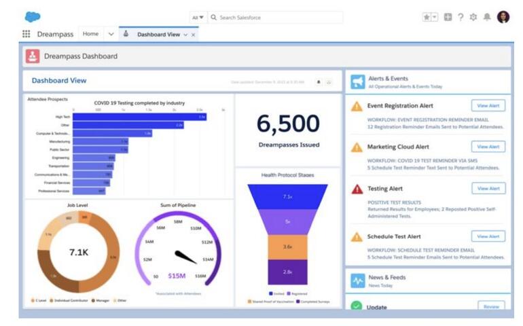
Task: Open the setup gear icon
Action: (x=473, y=17)
